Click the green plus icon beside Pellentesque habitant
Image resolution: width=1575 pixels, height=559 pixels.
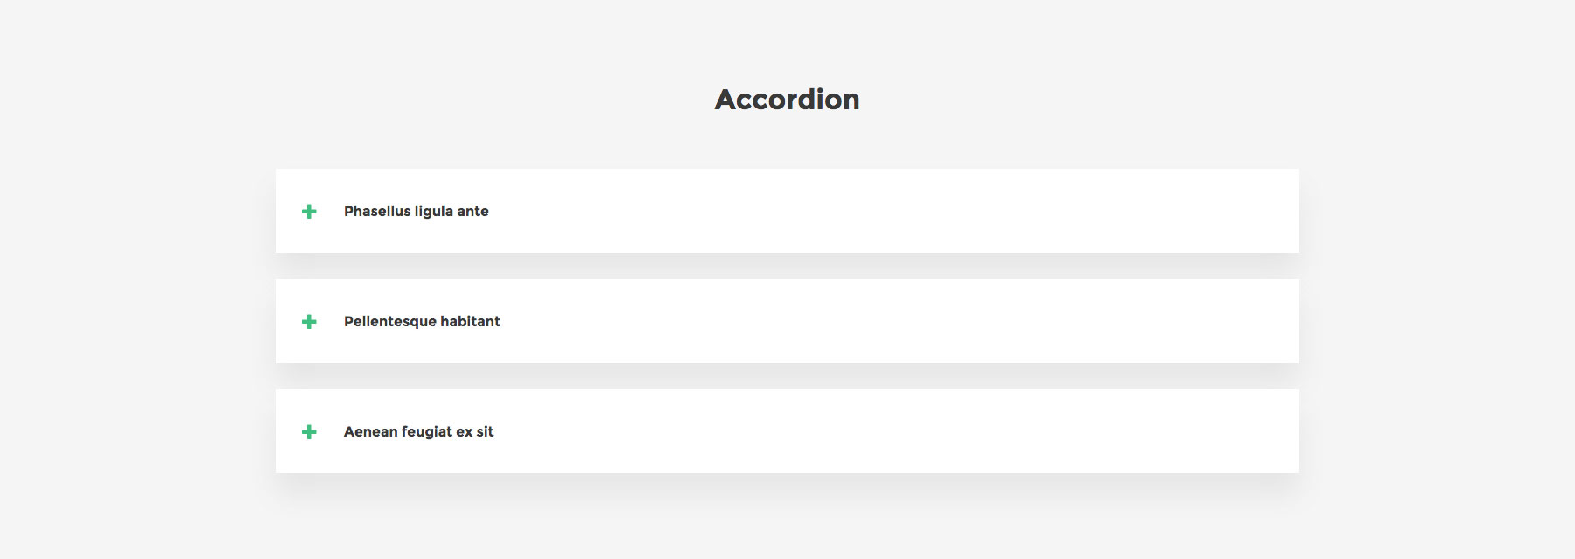click(309, 322)
